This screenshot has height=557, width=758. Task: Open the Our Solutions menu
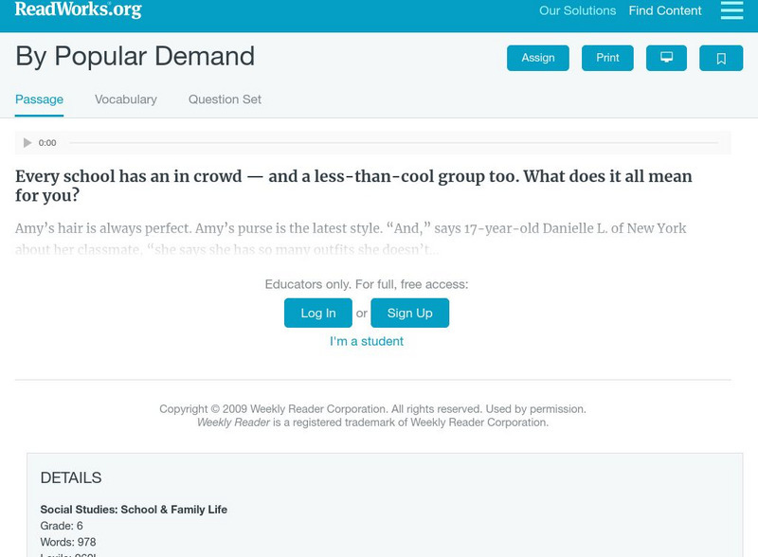576,10
